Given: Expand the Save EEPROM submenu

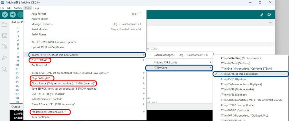Looking at the screenshot, I should (x=85, y=88).
